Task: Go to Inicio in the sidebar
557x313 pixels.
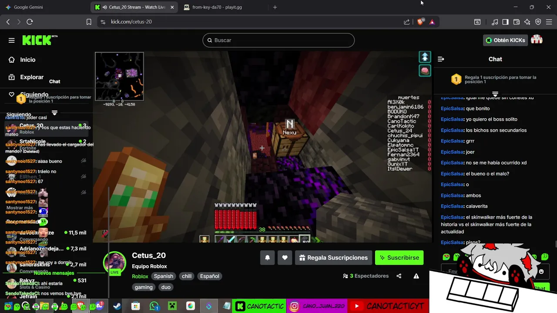Action: (x=28, y=60)
